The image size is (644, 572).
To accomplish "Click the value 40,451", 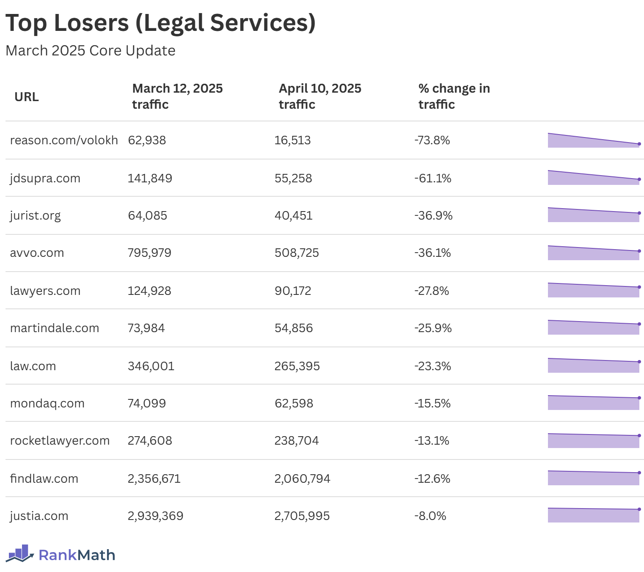I will [293, 215].
